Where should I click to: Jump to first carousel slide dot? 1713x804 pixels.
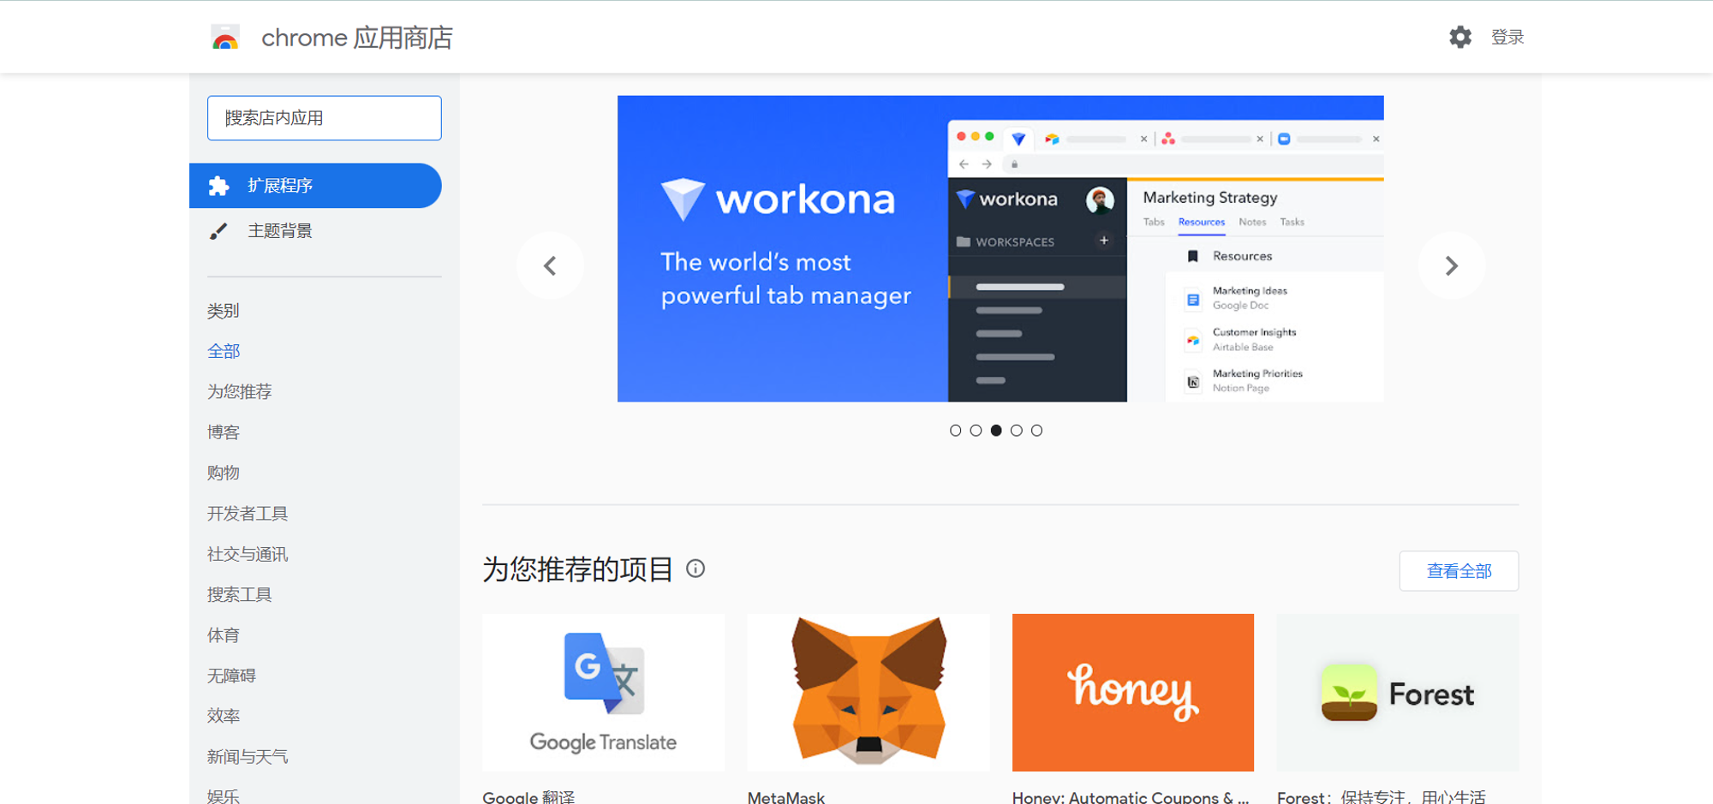pyautogui.click(x=956, y=431)
